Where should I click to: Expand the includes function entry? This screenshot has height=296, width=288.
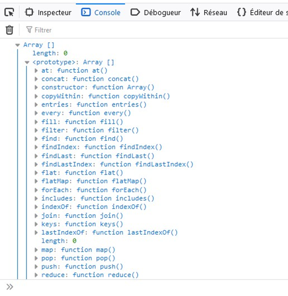click(x=36, y=199)
